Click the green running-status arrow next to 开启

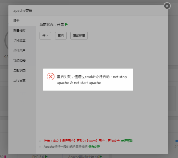[x=67, y=24]
